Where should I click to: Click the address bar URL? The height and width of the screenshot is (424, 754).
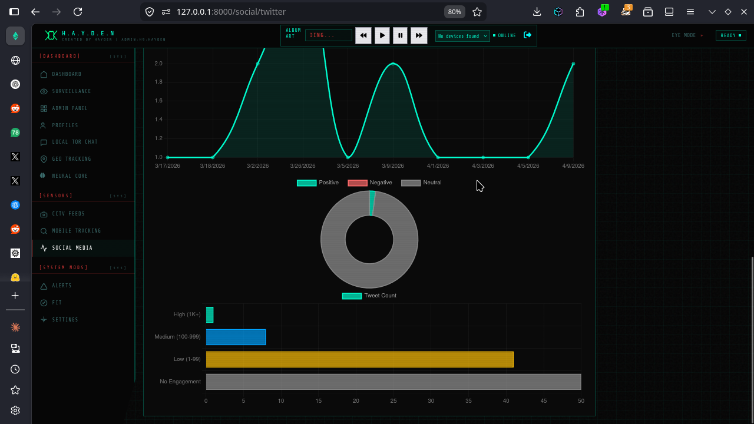tap(231, 12)
